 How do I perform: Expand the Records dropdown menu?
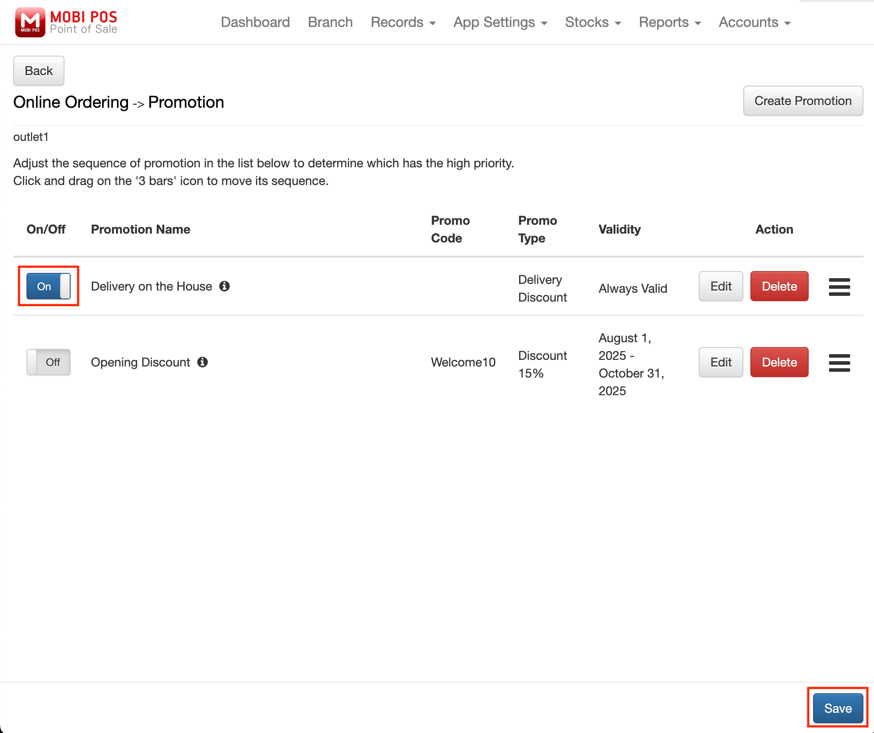click(403, 22)
